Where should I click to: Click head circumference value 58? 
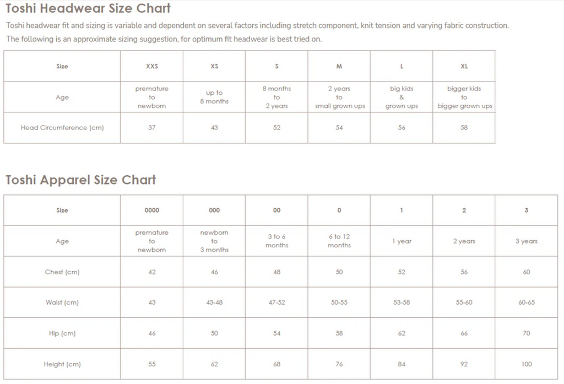(x=464, y=128)
